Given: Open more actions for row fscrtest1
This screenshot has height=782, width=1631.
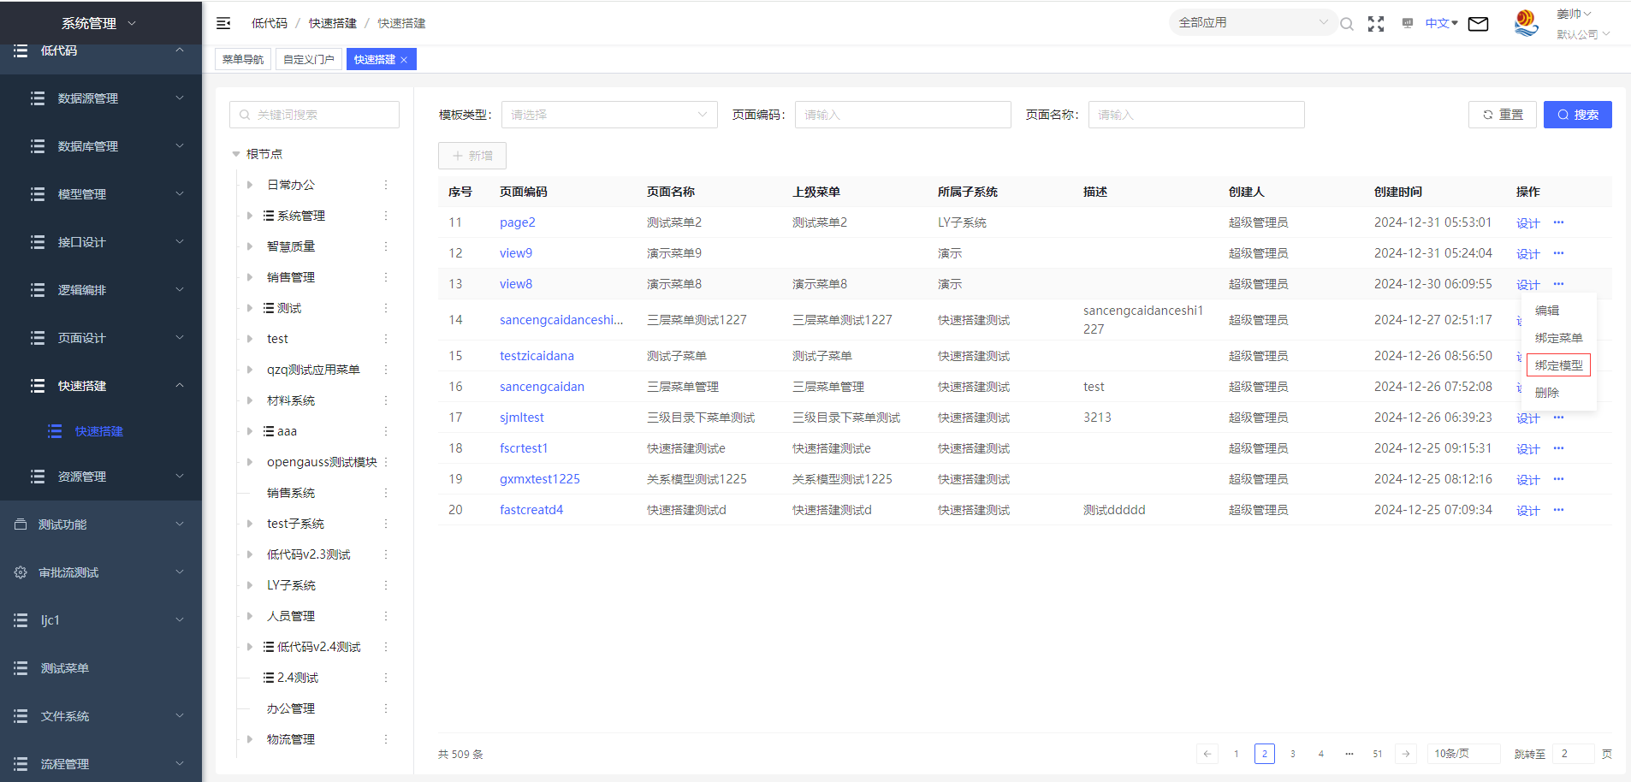Looking at the screenshot, I should (x=1558, y=448).
